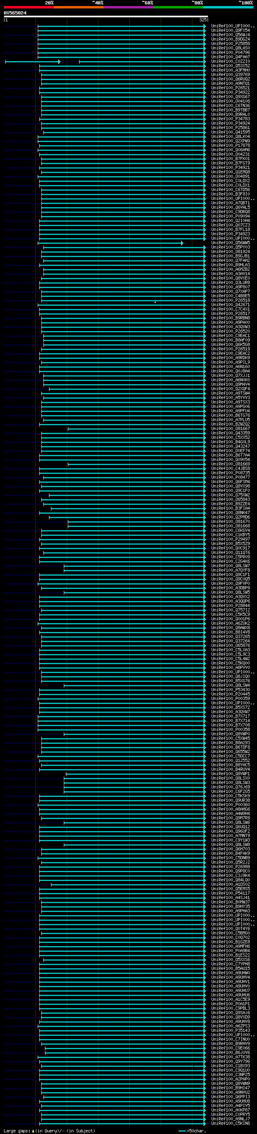Select hit UniRef100_Q9FX54

[x=230, y=31]
